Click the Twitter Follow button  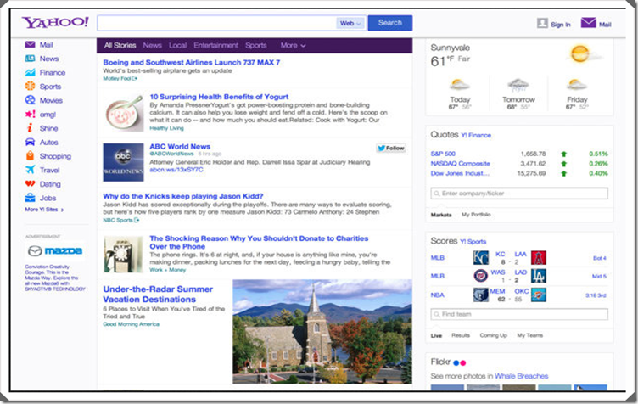390,148
